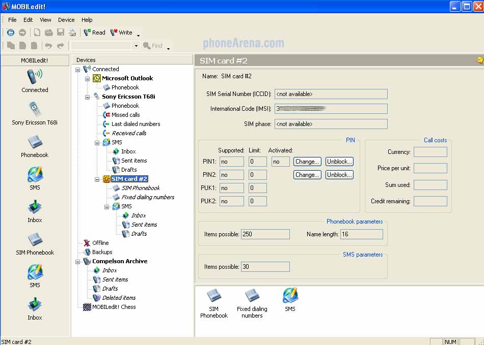The image size is (484, 345).
Task: Collapse the Compelson Archive tree node
Action: (78, 262)
